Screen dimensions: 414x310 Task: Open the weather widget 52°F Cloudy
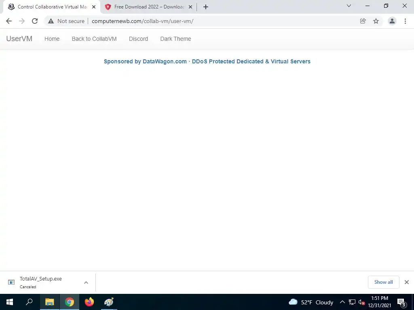click(x=311, y=302)
